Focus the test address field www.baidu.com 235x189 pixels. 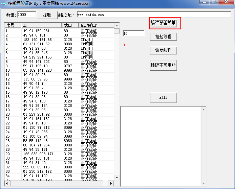pyautogui.click(x=154, y=15)
